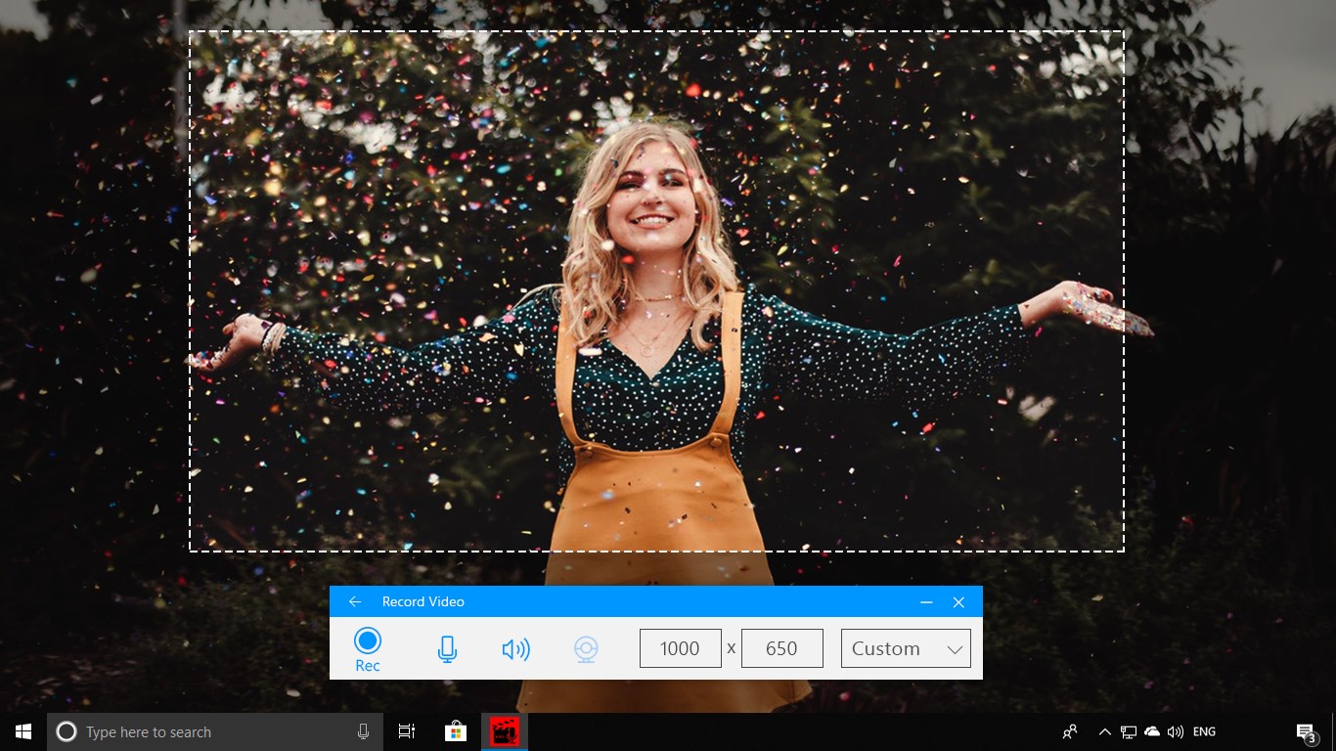Viewport: 1336px width, 751px height.
Task: Open Action Center with 3 notifications
Action: 1305,730
